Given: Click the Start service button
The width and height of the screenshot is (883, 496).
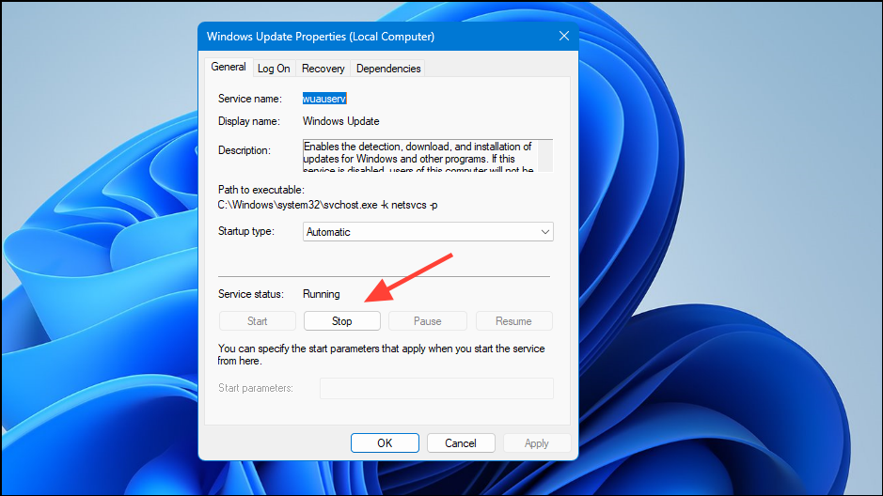Looking at the screenshot, I should [258, 321].
